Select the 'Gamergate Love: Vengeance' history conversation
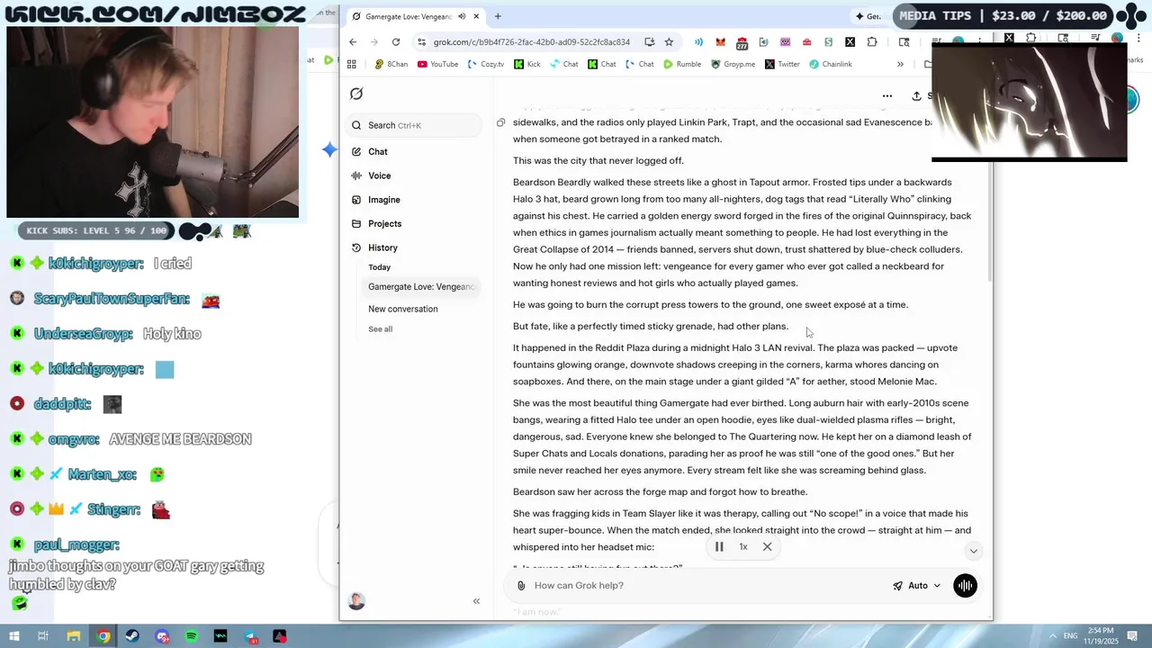Viewport: 1152px width, 648px height. pos(421,286)
